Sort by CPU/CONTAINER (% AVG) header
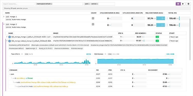 click(x=110, y=13)
